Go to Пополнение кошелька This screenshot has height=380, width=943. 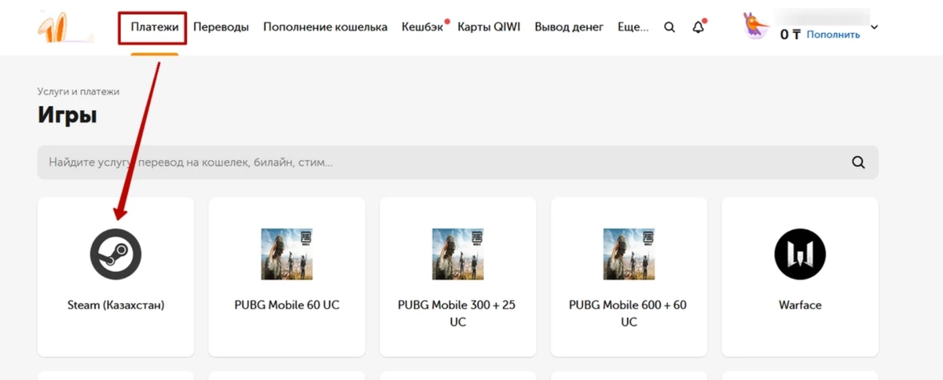coord(325,27)
